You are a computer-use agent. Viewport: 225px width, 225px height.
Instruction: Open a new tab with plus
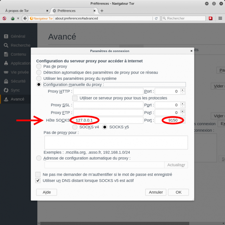coord(102,11)
